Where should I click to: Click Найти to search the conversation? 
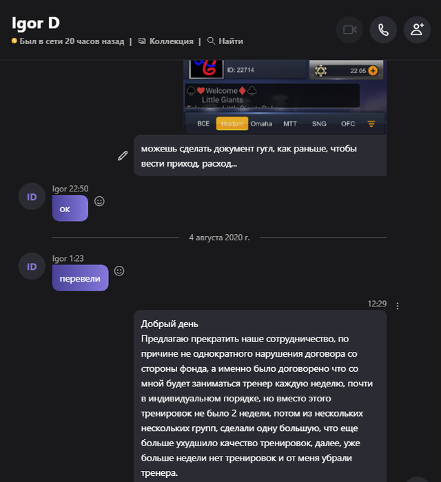(225, 41)
